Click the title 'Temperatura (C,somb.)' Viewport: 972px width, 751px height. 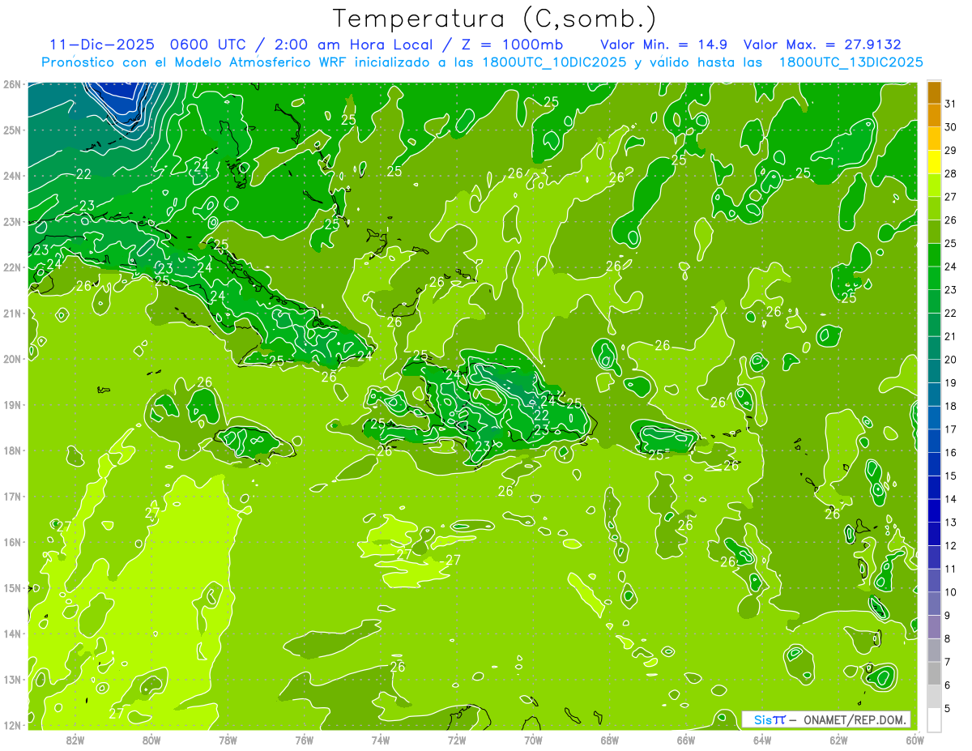pos(495,19)
